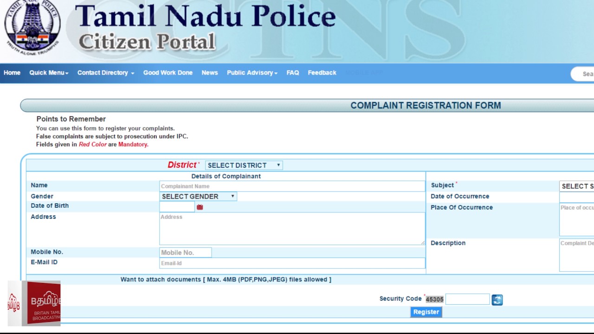Click the Complainant Name input field
The width and height of the screenshot is (594, 334).
[291, 186]
